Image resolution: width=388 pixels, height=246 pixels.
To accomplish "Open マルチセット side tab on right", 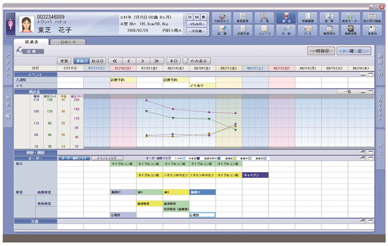I will pyautogui.click(x=380, y=107).
